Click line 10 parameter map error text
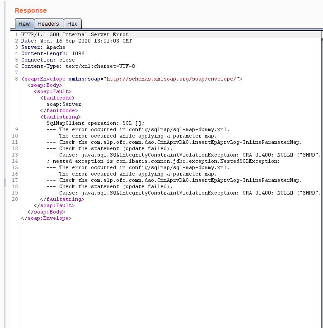 click(x=131, y=136)
